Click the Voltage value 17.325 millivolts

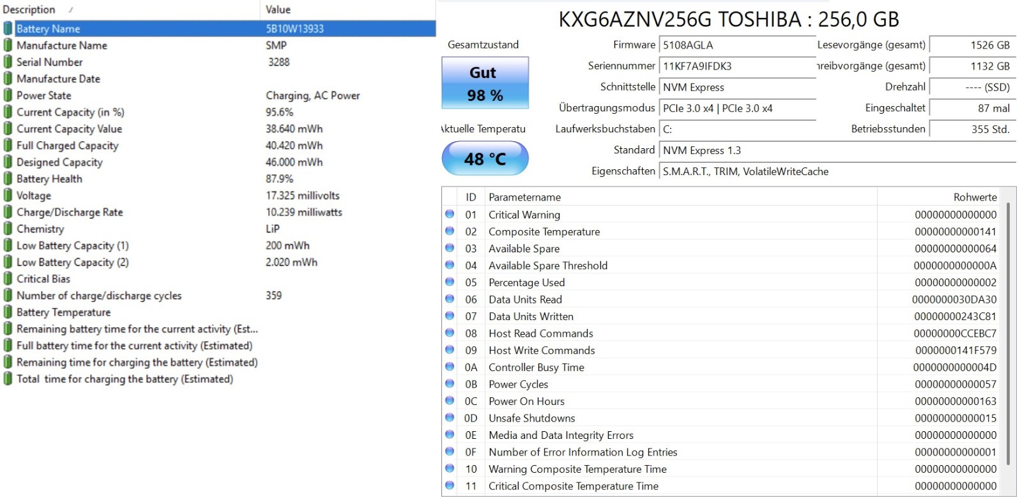303,195
